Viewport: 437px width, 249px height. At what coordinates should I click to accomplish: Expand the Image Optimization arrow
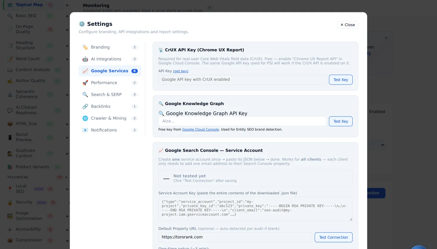click(67, 216)
